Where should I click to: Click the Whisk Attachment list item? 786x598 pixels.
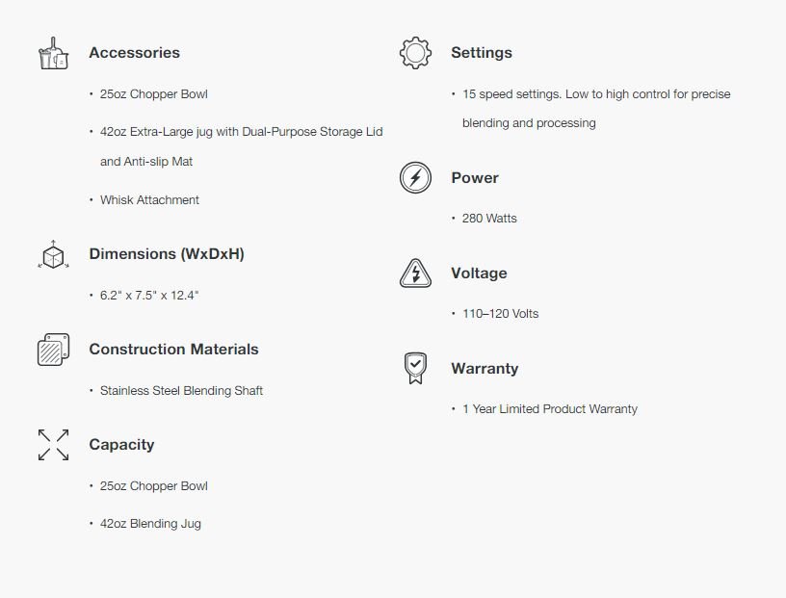[x=149, y=200]
